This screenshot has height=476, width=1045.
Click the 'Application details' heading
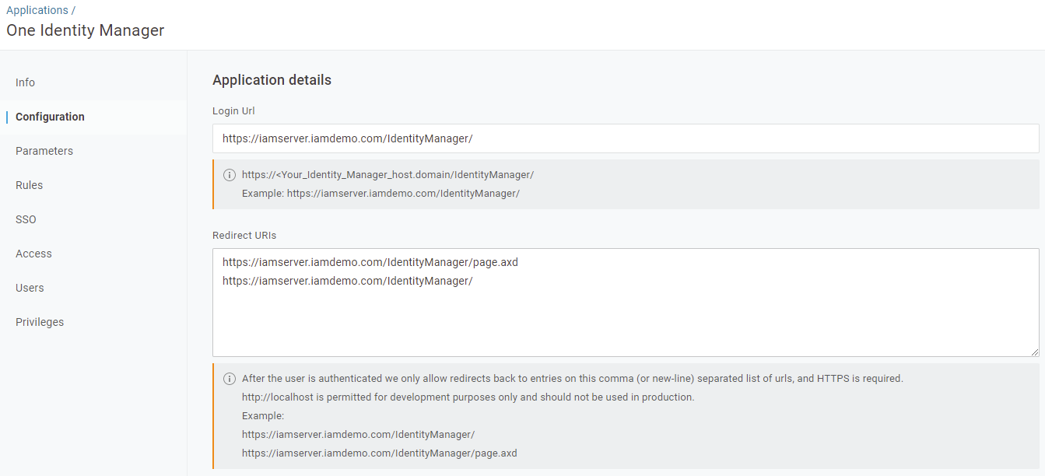(272, 80)
